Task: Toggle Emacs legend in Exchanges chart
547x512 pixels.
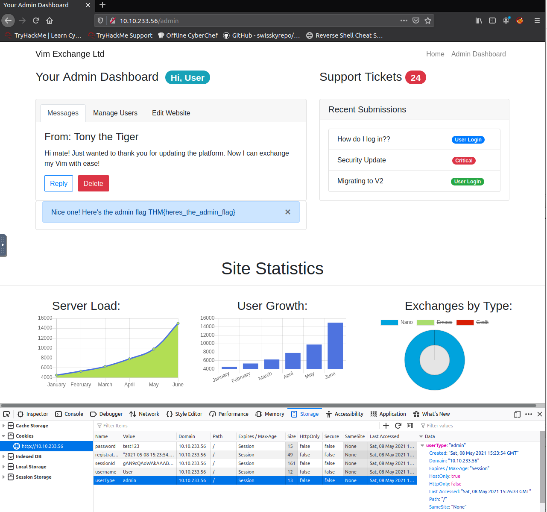Action: tap(434, 322)
